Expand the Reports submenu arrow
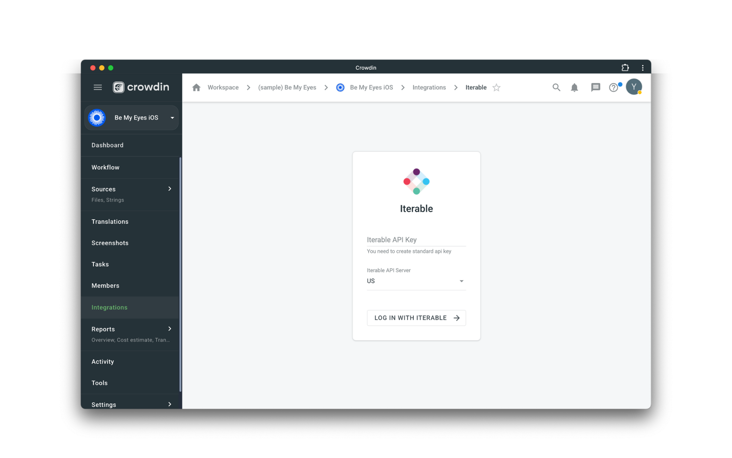The width and height of the screenshot is (732, 458). point(170,329)
